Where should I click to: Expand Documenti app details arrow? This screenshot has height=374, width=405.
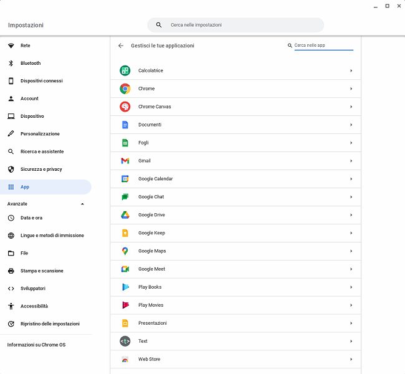(x=351, y=125)
